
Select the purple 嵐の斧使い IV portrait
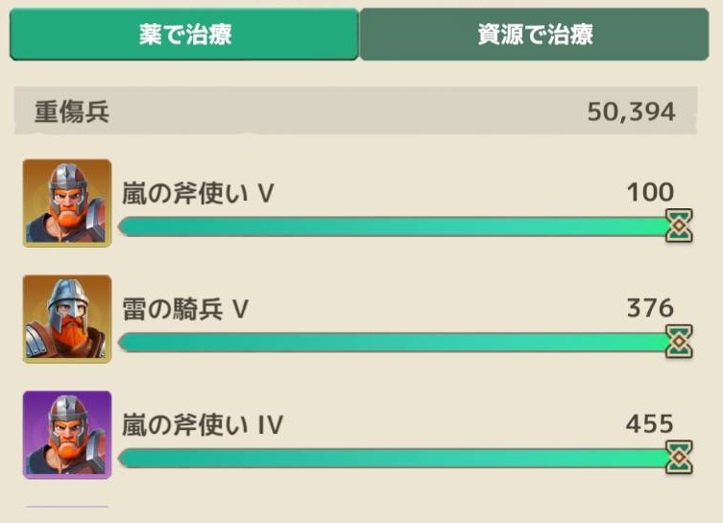67,435
